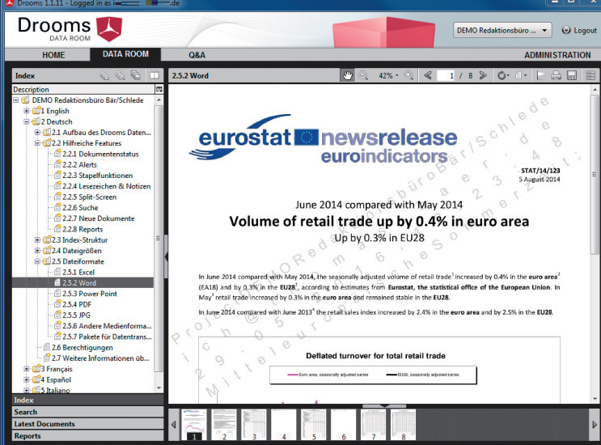Image resolution: width=601 pixels, height=445 pixels.
Task: Expand the 2.3 Index-Struktur folder
Action: click(x=37, y=240)
